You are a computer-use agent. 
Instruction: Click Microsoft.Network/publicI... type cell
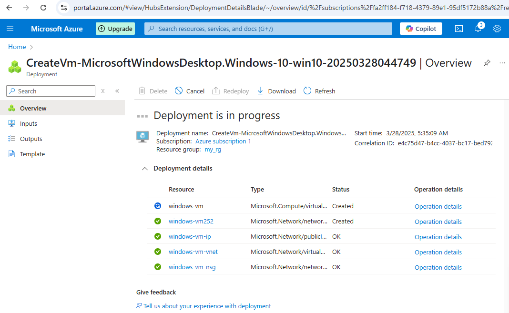288,236
